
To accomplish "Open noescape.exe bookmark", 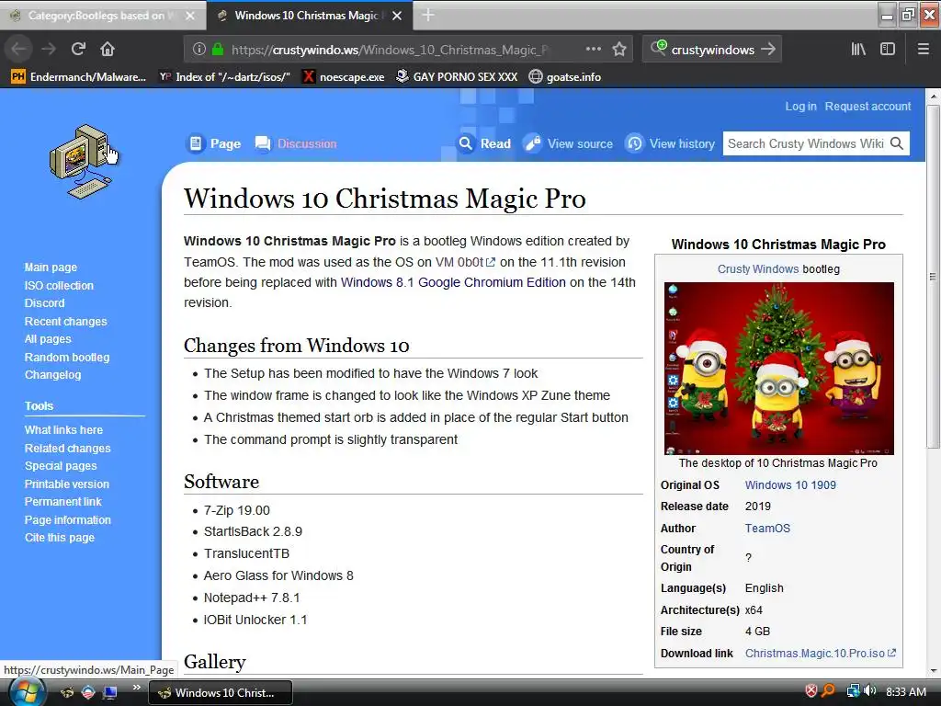I will tap(343, 77).
